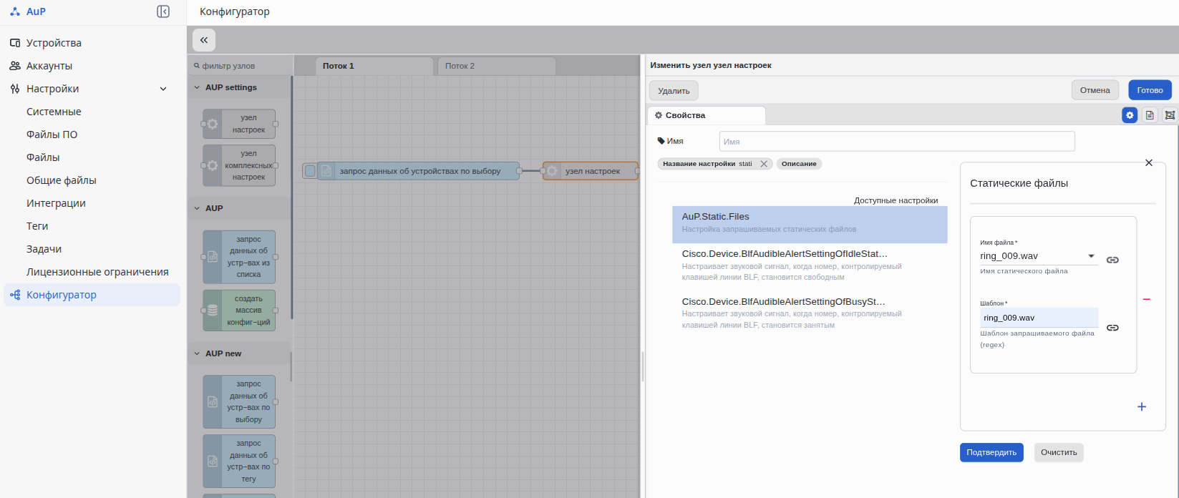This screenshot has height=498, width=1179.
Task: Switch to the Поток 2 tab
Action: point(497,66)
